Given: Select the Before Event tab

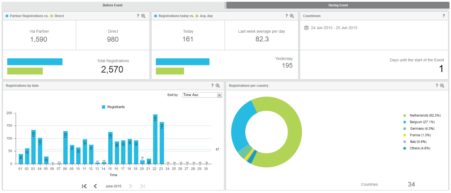Looking at the screenshot, I should point(113,5).
